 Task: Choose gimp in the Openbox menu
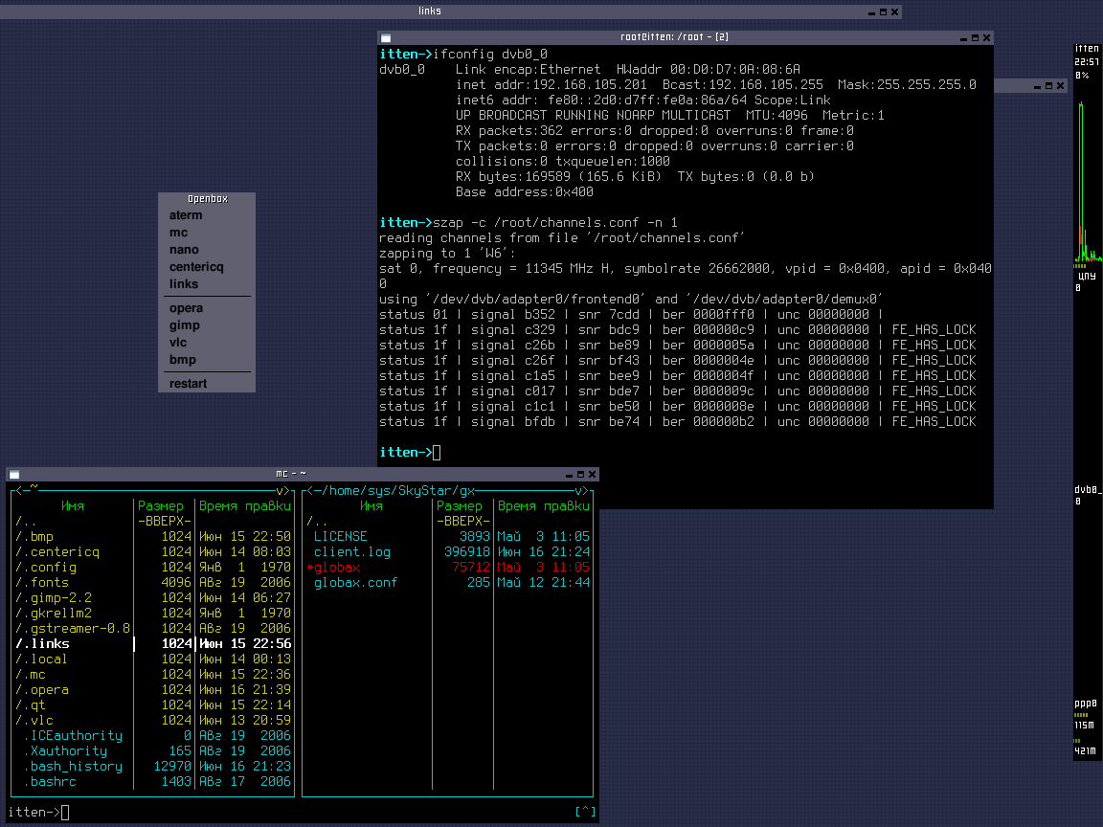pyautogui.click(x=185, y=325)
